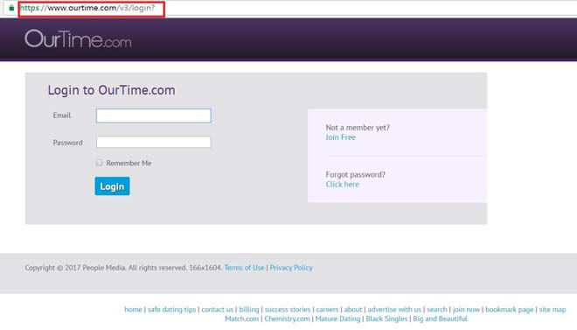Go to the home footer link
Screen dimensions: 577x330
(x=133, y=309)
